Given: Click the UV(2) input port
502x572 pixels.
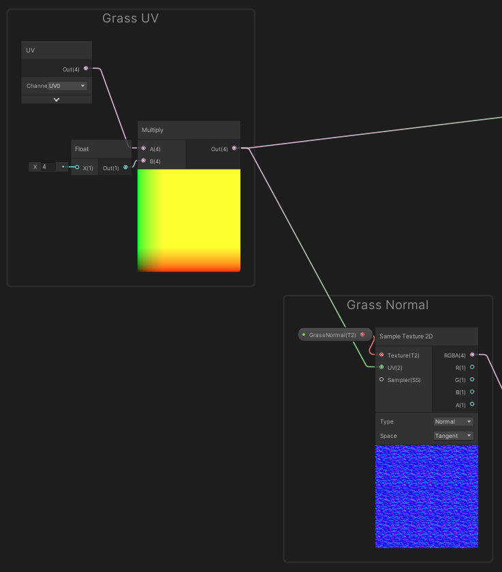Looking at the screenshot, I should point(381,367).
